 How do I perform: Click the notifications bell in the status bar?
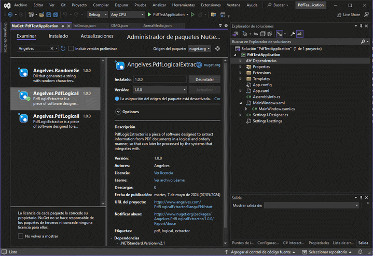(361, 252)
